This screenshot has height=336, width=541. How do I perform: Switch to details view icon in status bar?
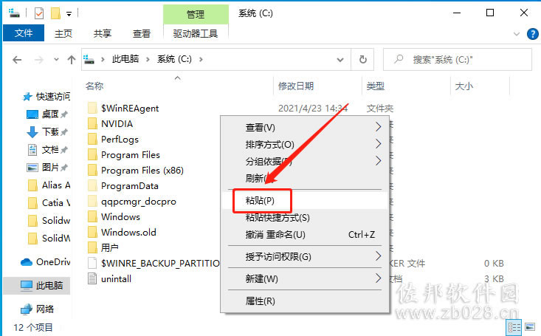tap(514, 327)
